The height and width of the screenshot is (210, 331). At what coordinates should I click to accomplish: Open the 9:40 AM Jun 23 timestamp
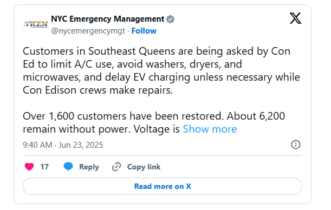click(x=63, y=145)
